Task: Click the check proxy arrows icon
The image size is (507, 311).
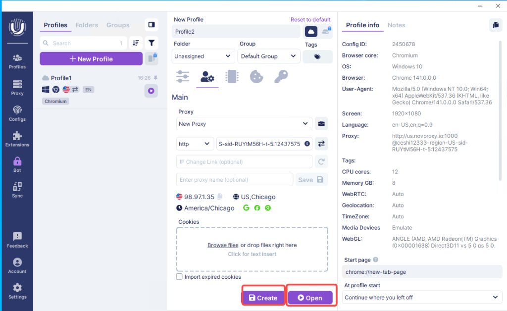Action: 321,144
